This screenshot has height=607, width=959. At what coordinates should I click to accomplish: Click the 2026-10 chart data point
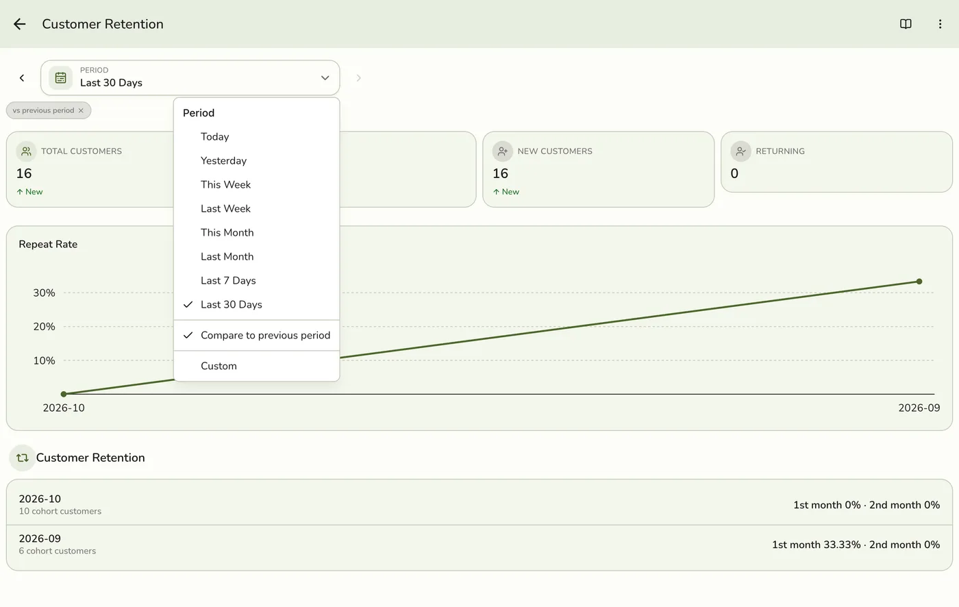tap(64, 394)
